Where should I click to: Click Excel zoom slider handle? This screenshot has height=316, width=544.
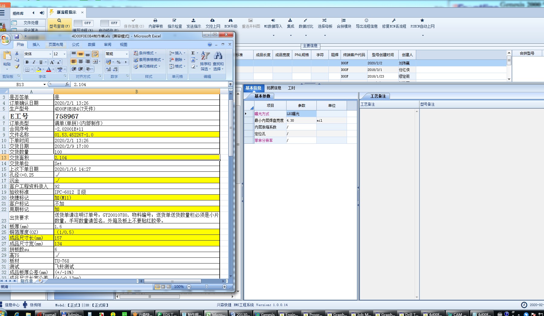coord(206,286)
